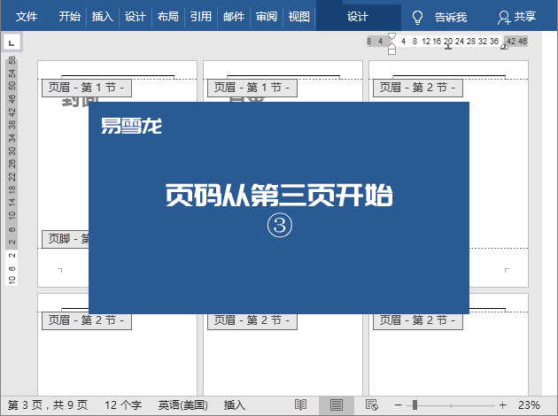558x416 pixels.
Task: Click the 共享 share button
Action: pyautogui.click(x=517, y=17)
